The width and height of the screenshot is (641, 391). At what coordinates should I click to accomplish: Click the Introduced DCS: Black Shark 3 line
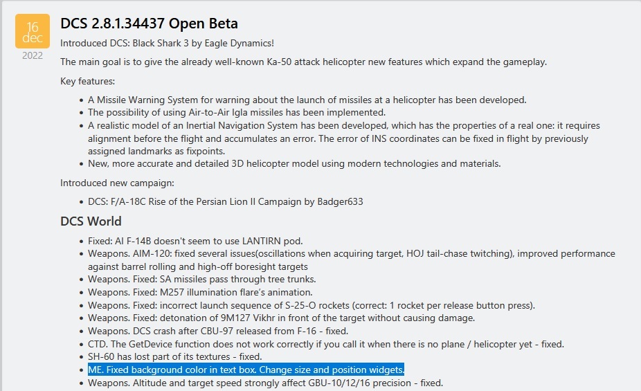[167, 44]
